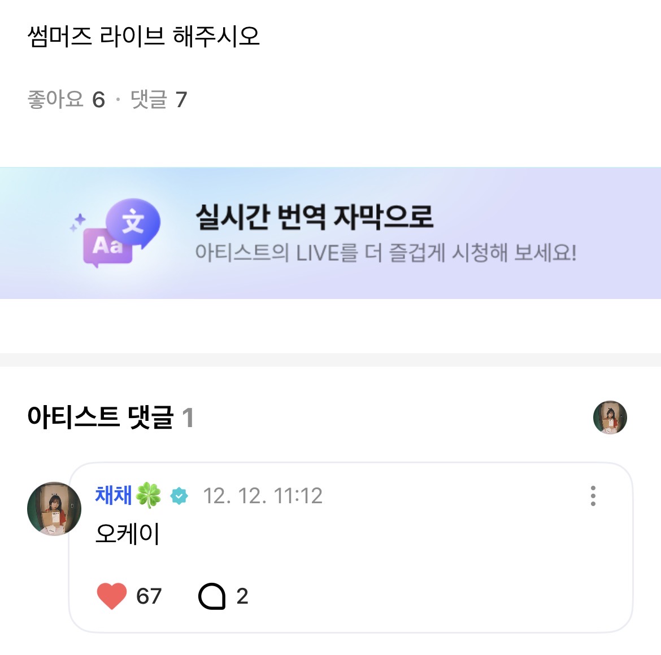
Task: Select the 오케이 comment text
Action: [128, 533]
